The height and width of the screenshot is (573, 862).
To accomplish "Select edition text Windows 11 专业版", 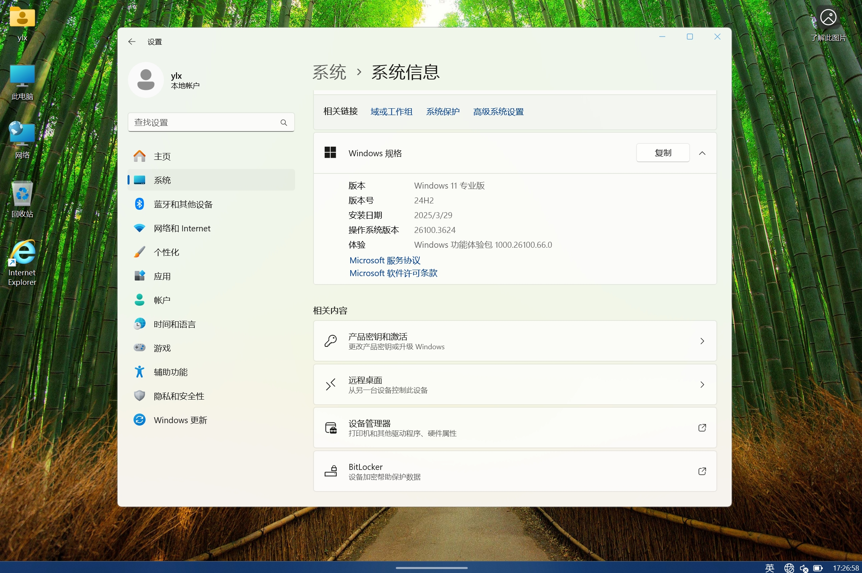I will coord(449,185).
